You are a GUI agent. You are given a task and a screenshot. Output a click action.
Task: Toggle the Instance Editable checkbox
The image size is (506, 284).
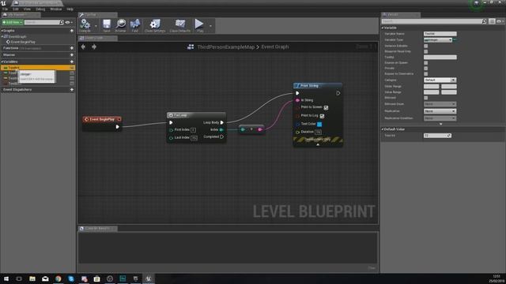tap(425, 46)
